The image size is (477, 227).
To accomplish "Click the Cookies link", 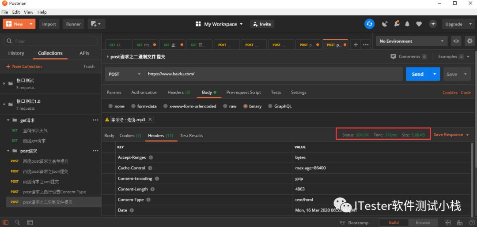I will tap(450, 93).
